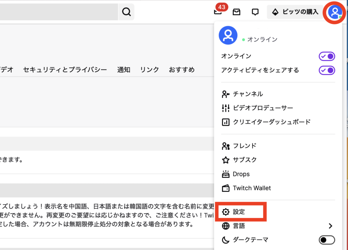Viewport: 348px width, 250px height.
Task: Toggle アクティビティをシェアする switch
Action: tap(327, 70)
